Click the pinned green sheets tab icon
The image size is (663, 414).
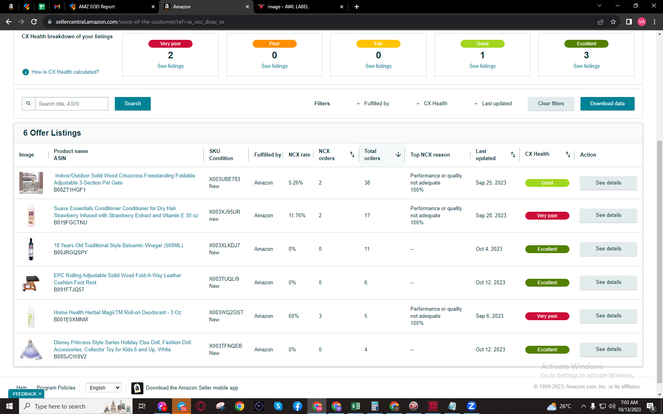42,7
